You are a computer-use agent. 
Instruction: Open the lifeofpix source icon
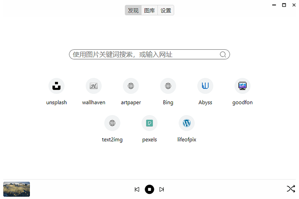point(187,123)
